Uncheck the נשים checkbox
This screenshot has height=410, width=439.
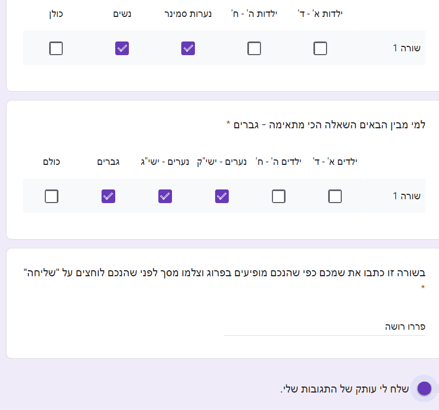(122, 49)
